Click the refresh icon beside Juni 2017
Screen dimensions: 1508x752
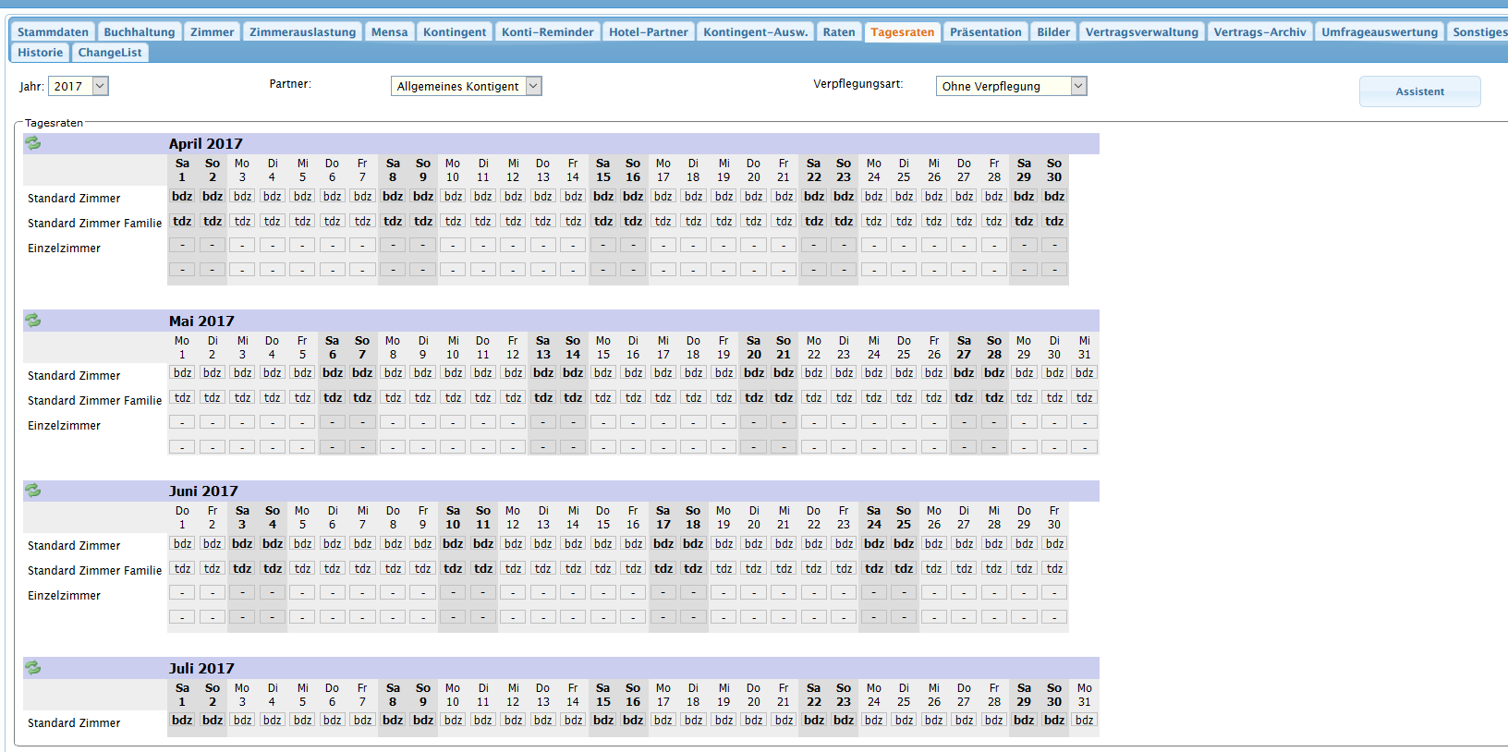pos(33,491)
